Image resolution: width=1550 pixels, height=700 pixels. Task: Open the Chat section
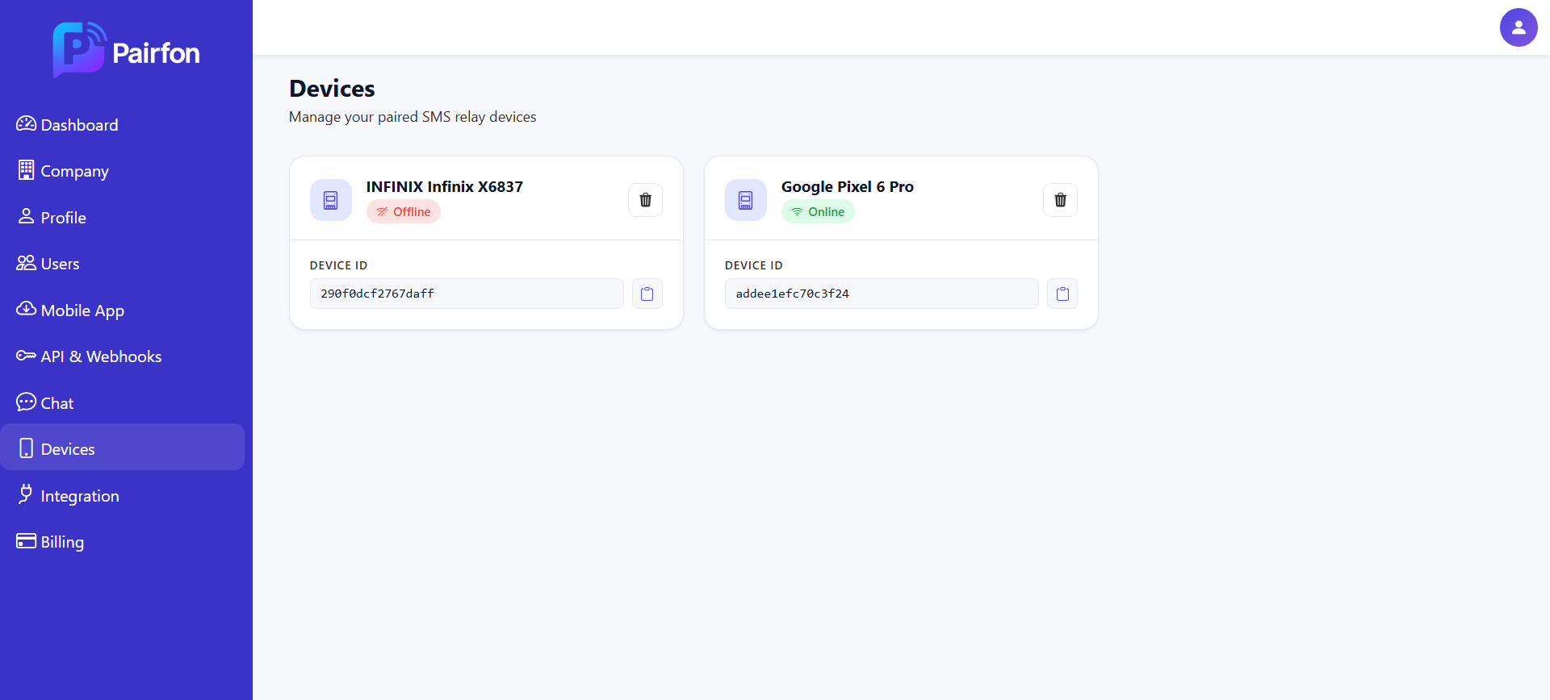coord(57,403)
